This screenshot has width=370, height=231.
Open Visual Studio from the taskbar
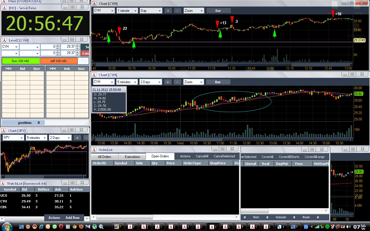[88, 227]
